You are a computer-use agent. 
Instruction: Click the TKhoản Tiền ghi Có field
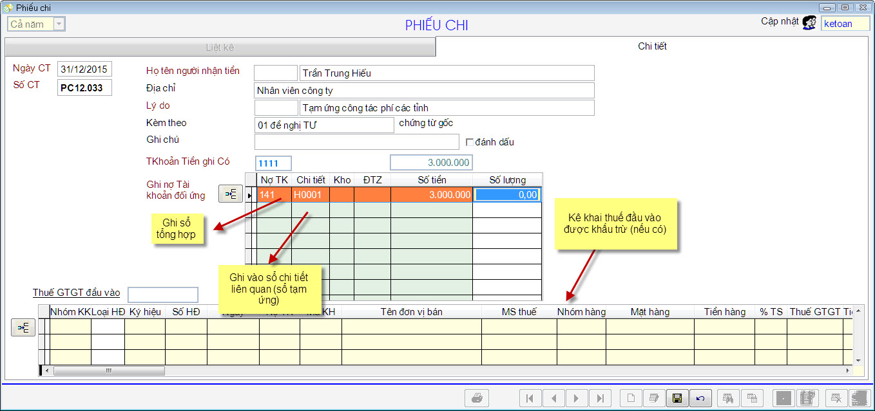273,163
